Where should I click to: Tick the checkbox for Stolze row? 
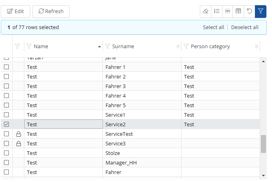point(6,153)
